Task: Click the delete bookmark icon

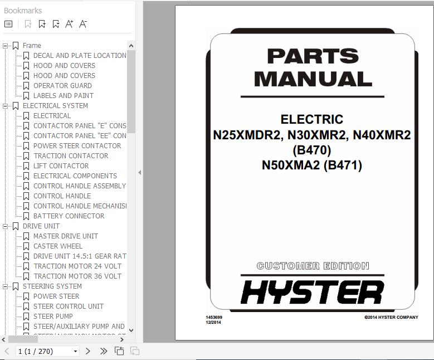Action: click(28, 24)
